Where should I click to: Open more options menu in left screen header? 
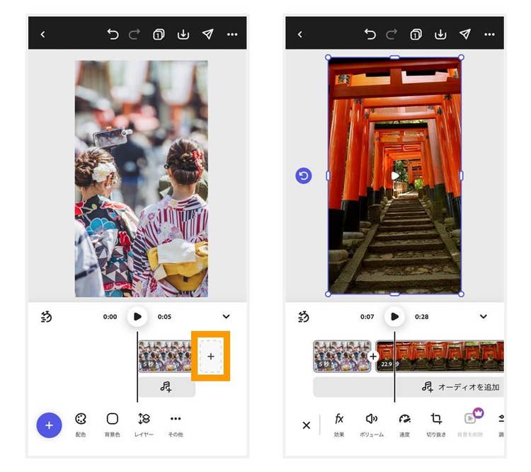[x=232, y=34]
